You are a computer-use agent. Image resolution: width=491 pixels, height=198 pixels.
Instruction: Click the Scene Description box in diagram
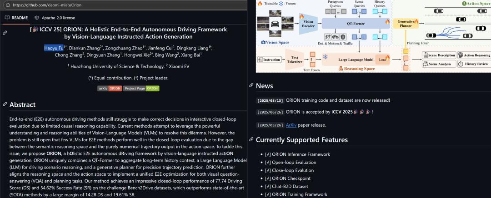[x=439, y=55]
